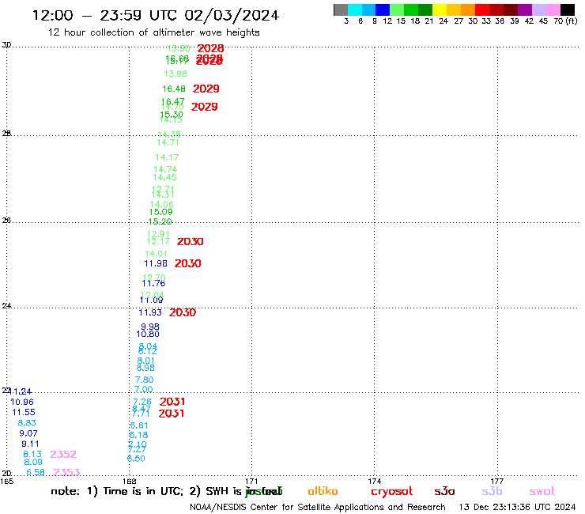Click the pink swatch in the legend

click(x=553, y=9)
